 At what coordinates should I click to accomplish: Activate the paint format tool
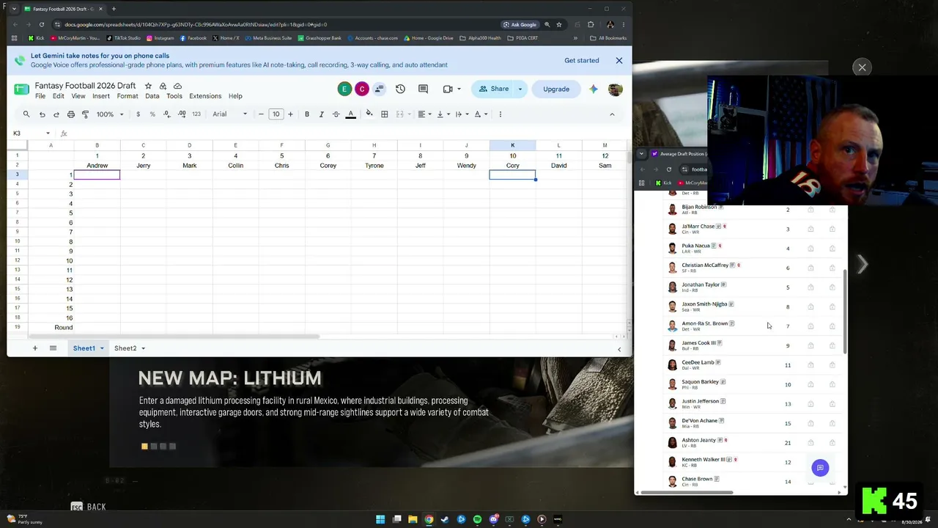coord(85,114)
